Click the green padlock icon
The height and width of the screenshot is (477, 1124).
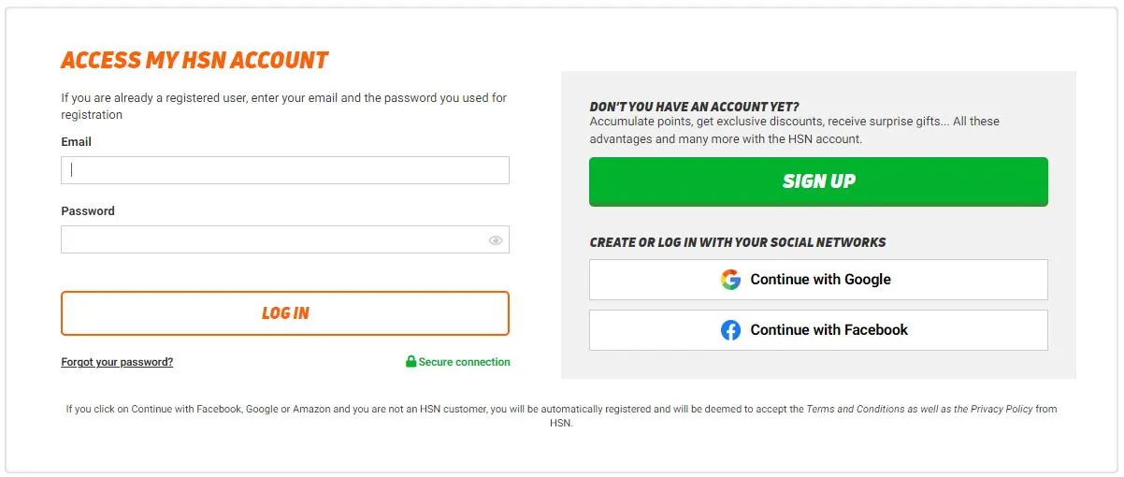(411, 362)
